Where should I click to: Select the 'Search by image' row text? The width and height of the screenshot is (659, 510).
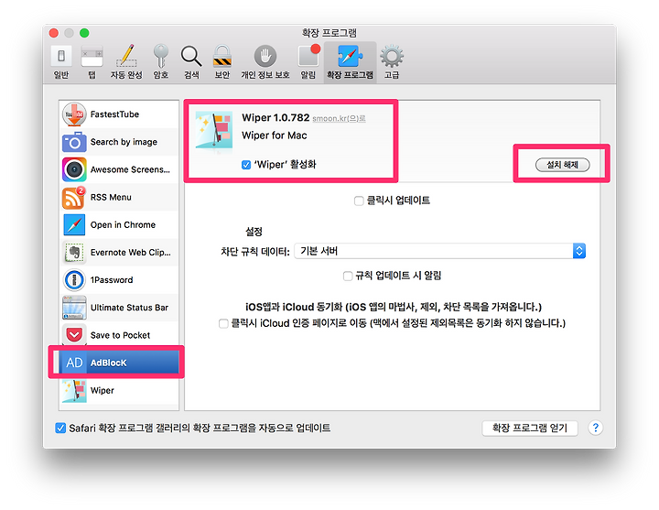[124, 142]
